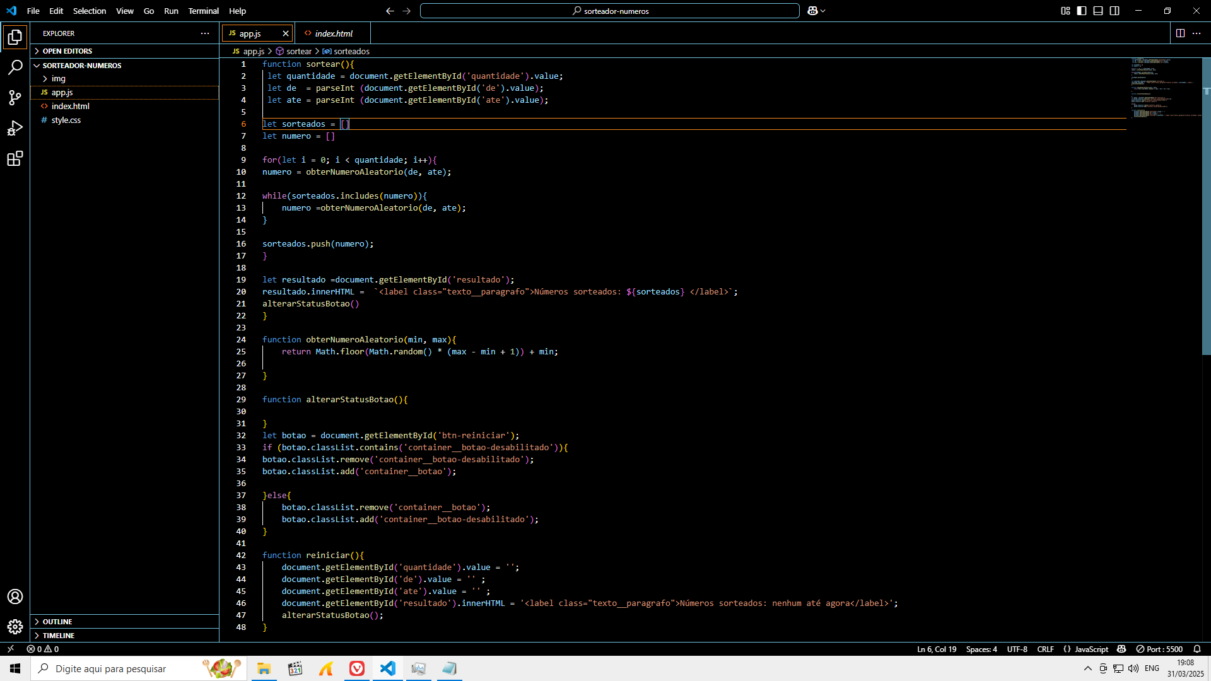1211x681 pixels.
Task: Open the Explorer view in activity bar
Action: tap(15, 37)
